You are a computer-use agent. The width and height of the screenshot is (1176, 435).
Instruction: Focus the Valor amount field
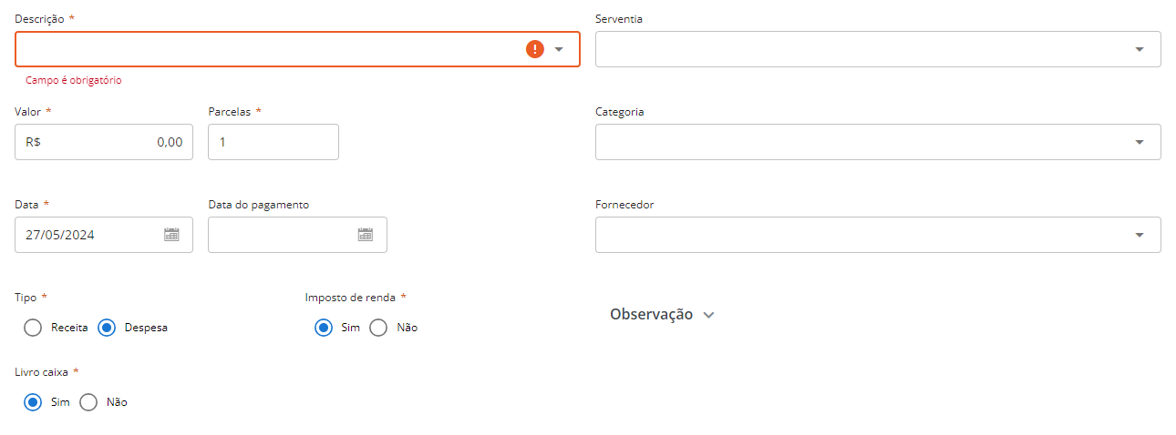[x=104, y=142]
